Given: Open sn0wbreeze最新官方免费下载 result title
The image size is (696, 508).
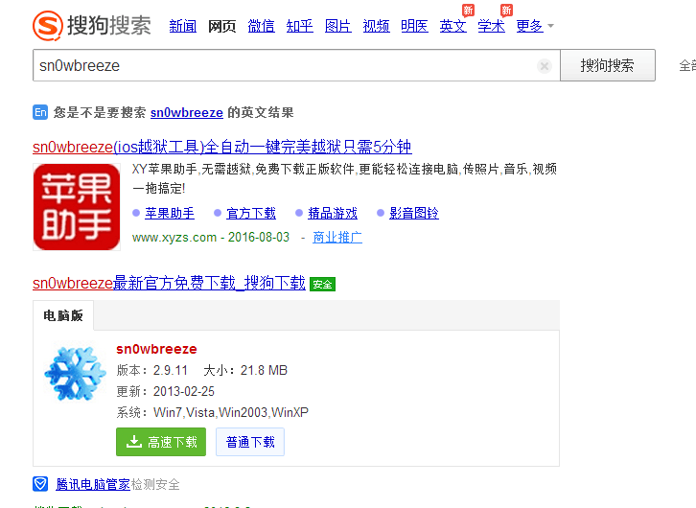Looking at the screenshot, I should [x=169, y=283].
